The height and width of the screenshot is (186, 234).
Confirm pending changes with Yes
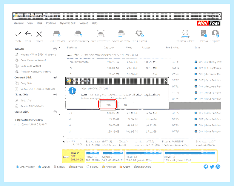click(x=108, y=104)
